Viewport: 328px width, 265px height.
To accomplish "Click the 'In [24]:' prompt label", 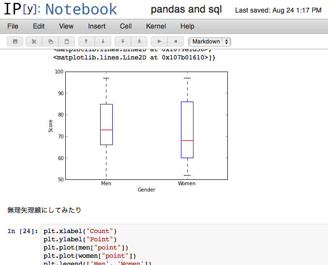I will point(23,231).
